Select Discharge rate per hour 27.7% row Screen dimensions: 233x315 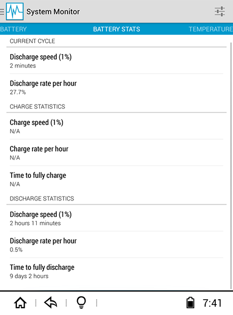(x=116, y=87)
